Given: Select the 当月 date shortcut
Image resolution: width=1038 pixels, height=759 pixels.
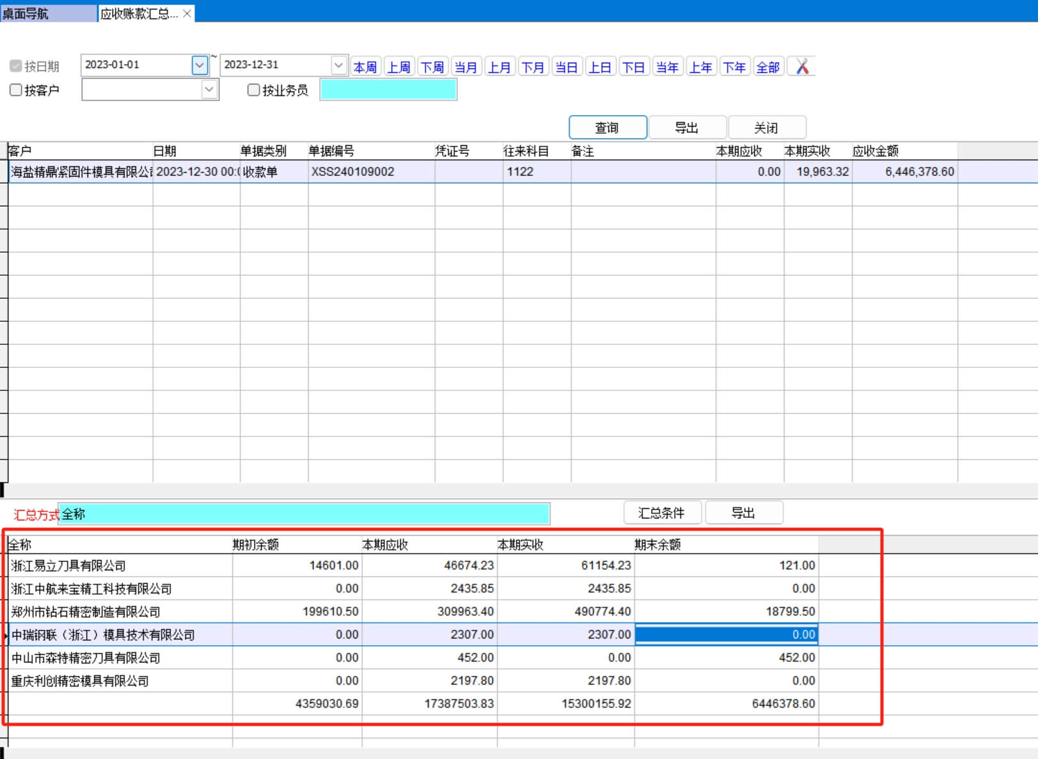Looking at the screenshot, I should 466,67.
